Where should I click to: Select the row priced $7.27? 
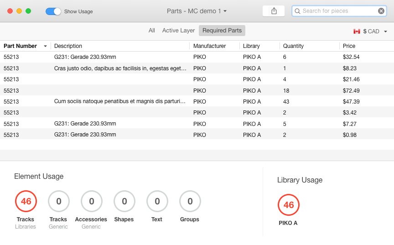[x=197, y=124]
